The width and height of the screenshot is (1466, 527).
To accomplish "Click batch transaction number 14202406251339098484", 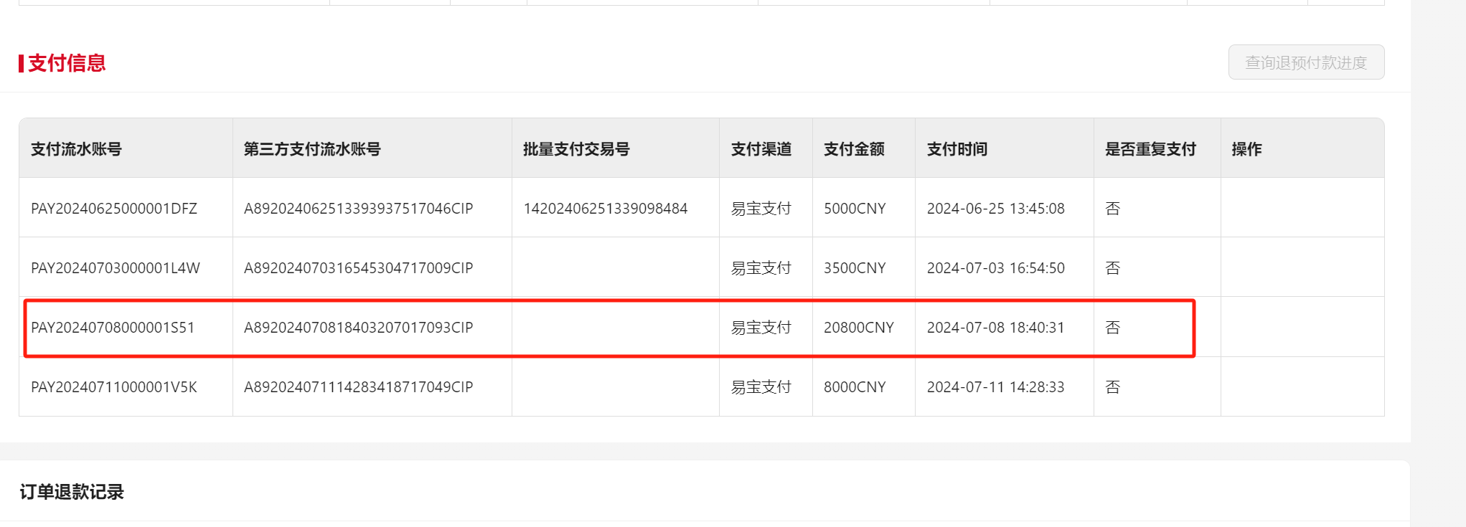I will (605, 209).
